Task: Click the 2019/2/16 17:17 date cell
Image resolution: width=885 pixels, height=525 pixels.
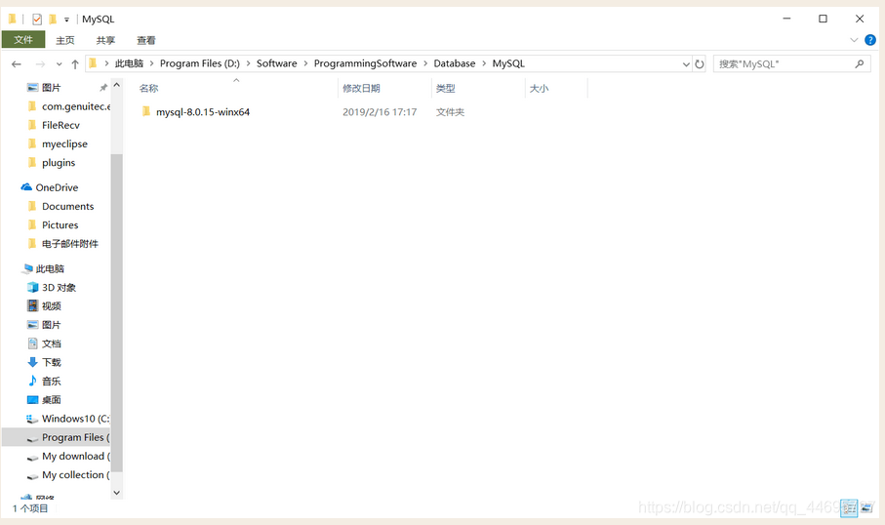Action: [380, 112]
